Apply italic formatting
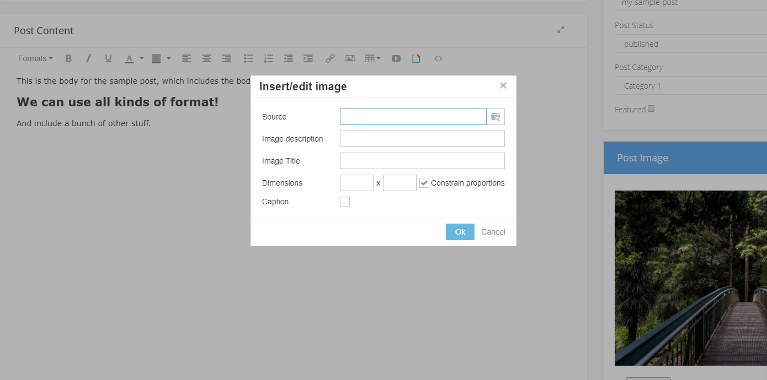This screenshot has width=767, height=380. [x=88, y=58]
